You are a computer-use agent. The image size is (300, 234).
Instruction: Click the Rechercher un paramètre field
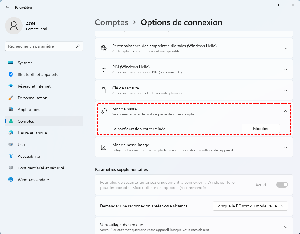[x=41, y=46]
